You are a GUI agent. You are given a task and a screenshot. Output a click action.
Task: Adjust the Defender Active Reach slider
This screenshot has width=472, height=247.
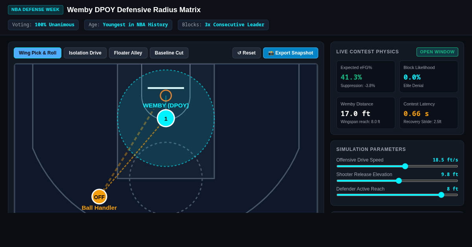click(x=397, y=195)
